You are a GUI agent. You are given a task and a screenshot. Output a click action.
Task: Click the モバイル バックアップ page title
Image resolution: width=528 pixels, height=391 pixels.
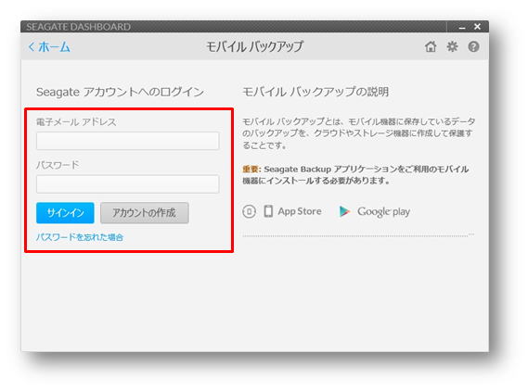(x=254, y=46)
